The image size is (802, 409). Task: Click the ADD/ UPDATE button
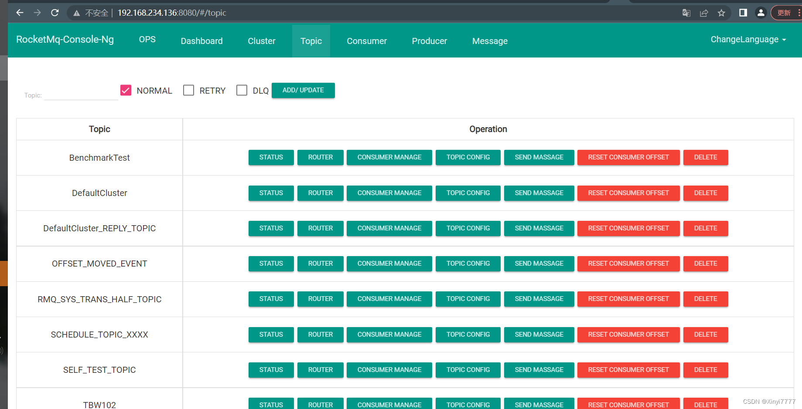coord(303,90)
